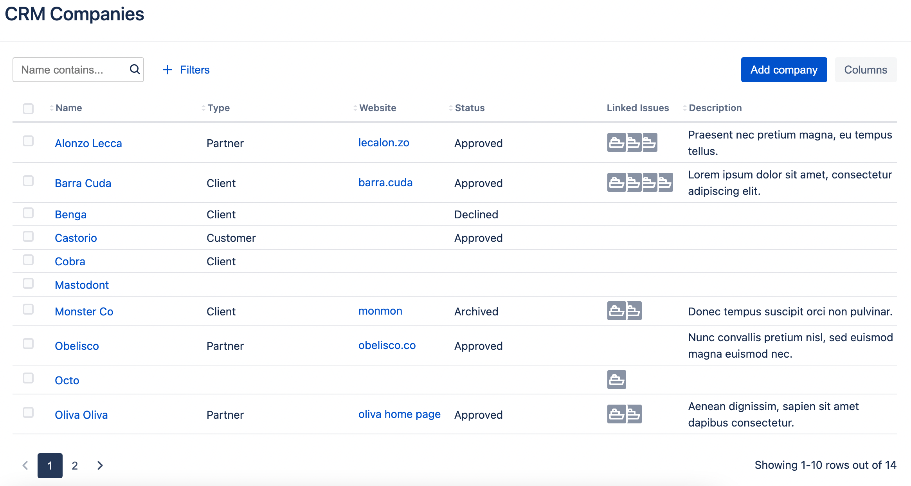911x486 pixels.
Task: Go to next page with right chevron
Action: (100, 465)
